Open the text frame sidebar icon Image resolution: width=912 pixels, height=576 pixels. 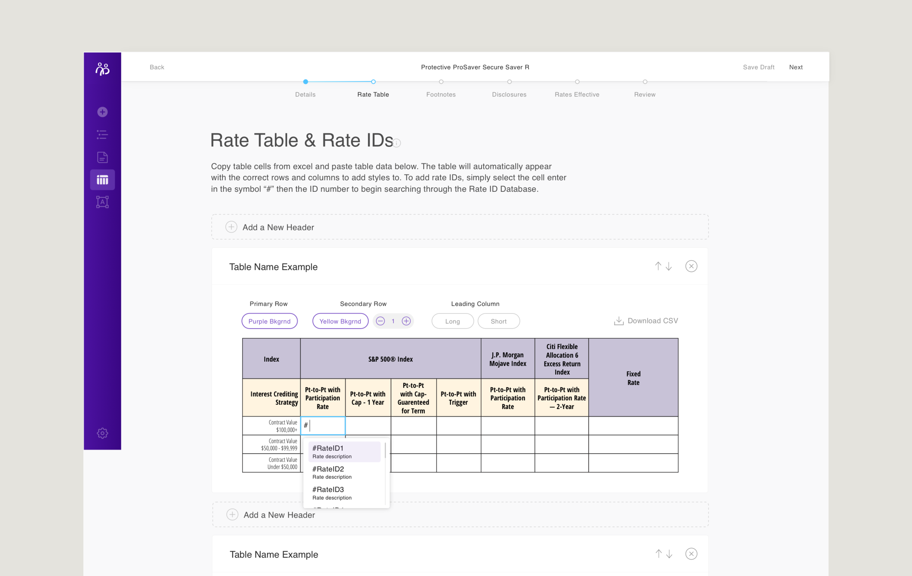tap(102, 202)
